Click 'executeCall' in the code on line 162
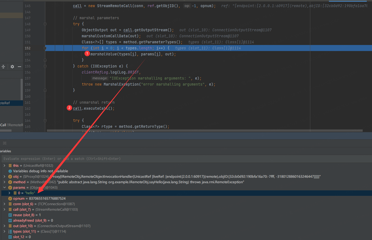 click(96, 108)
